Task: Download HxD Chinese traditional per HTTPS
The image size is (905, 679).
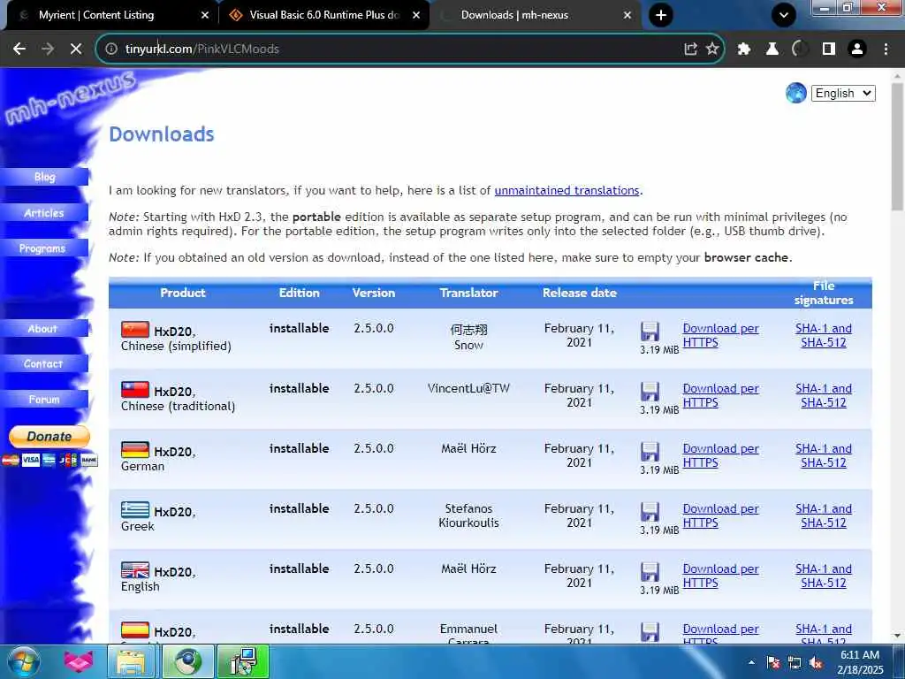Action: point(720,395)
